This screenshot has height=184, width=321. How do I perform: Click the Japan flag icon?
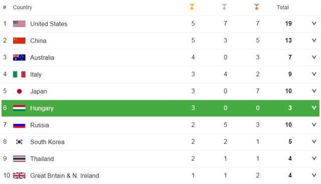point(19,91)
